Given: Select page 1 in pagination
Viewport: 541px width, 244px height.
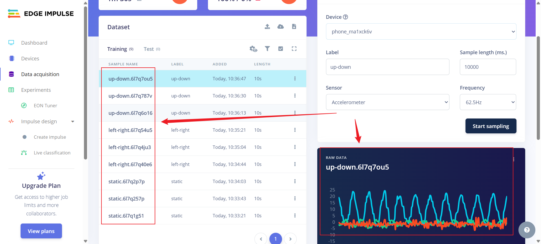Looking at the screenshot, I should tap(276, 239).
